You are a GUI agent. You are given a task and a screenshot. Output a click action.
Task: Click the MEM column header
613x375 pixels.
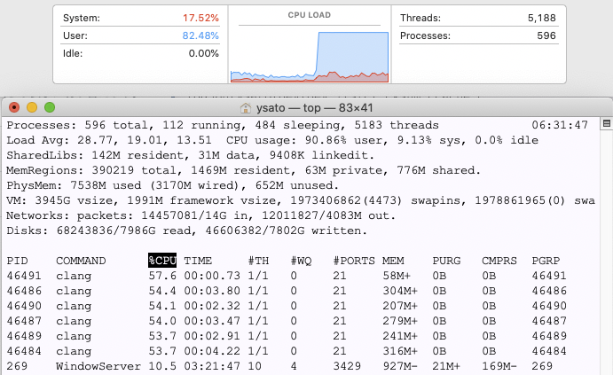tap(392, 261)
